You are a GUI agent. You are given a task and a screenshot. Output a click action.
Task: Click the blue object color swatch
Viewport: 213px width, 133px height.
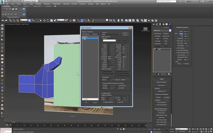click(170, 27)
